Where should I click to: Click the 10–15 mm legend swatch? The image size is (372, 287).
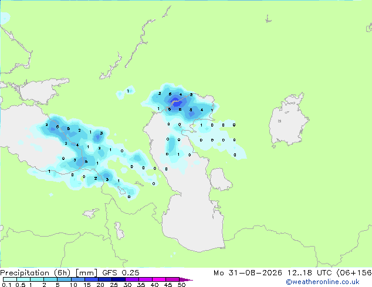77,279
